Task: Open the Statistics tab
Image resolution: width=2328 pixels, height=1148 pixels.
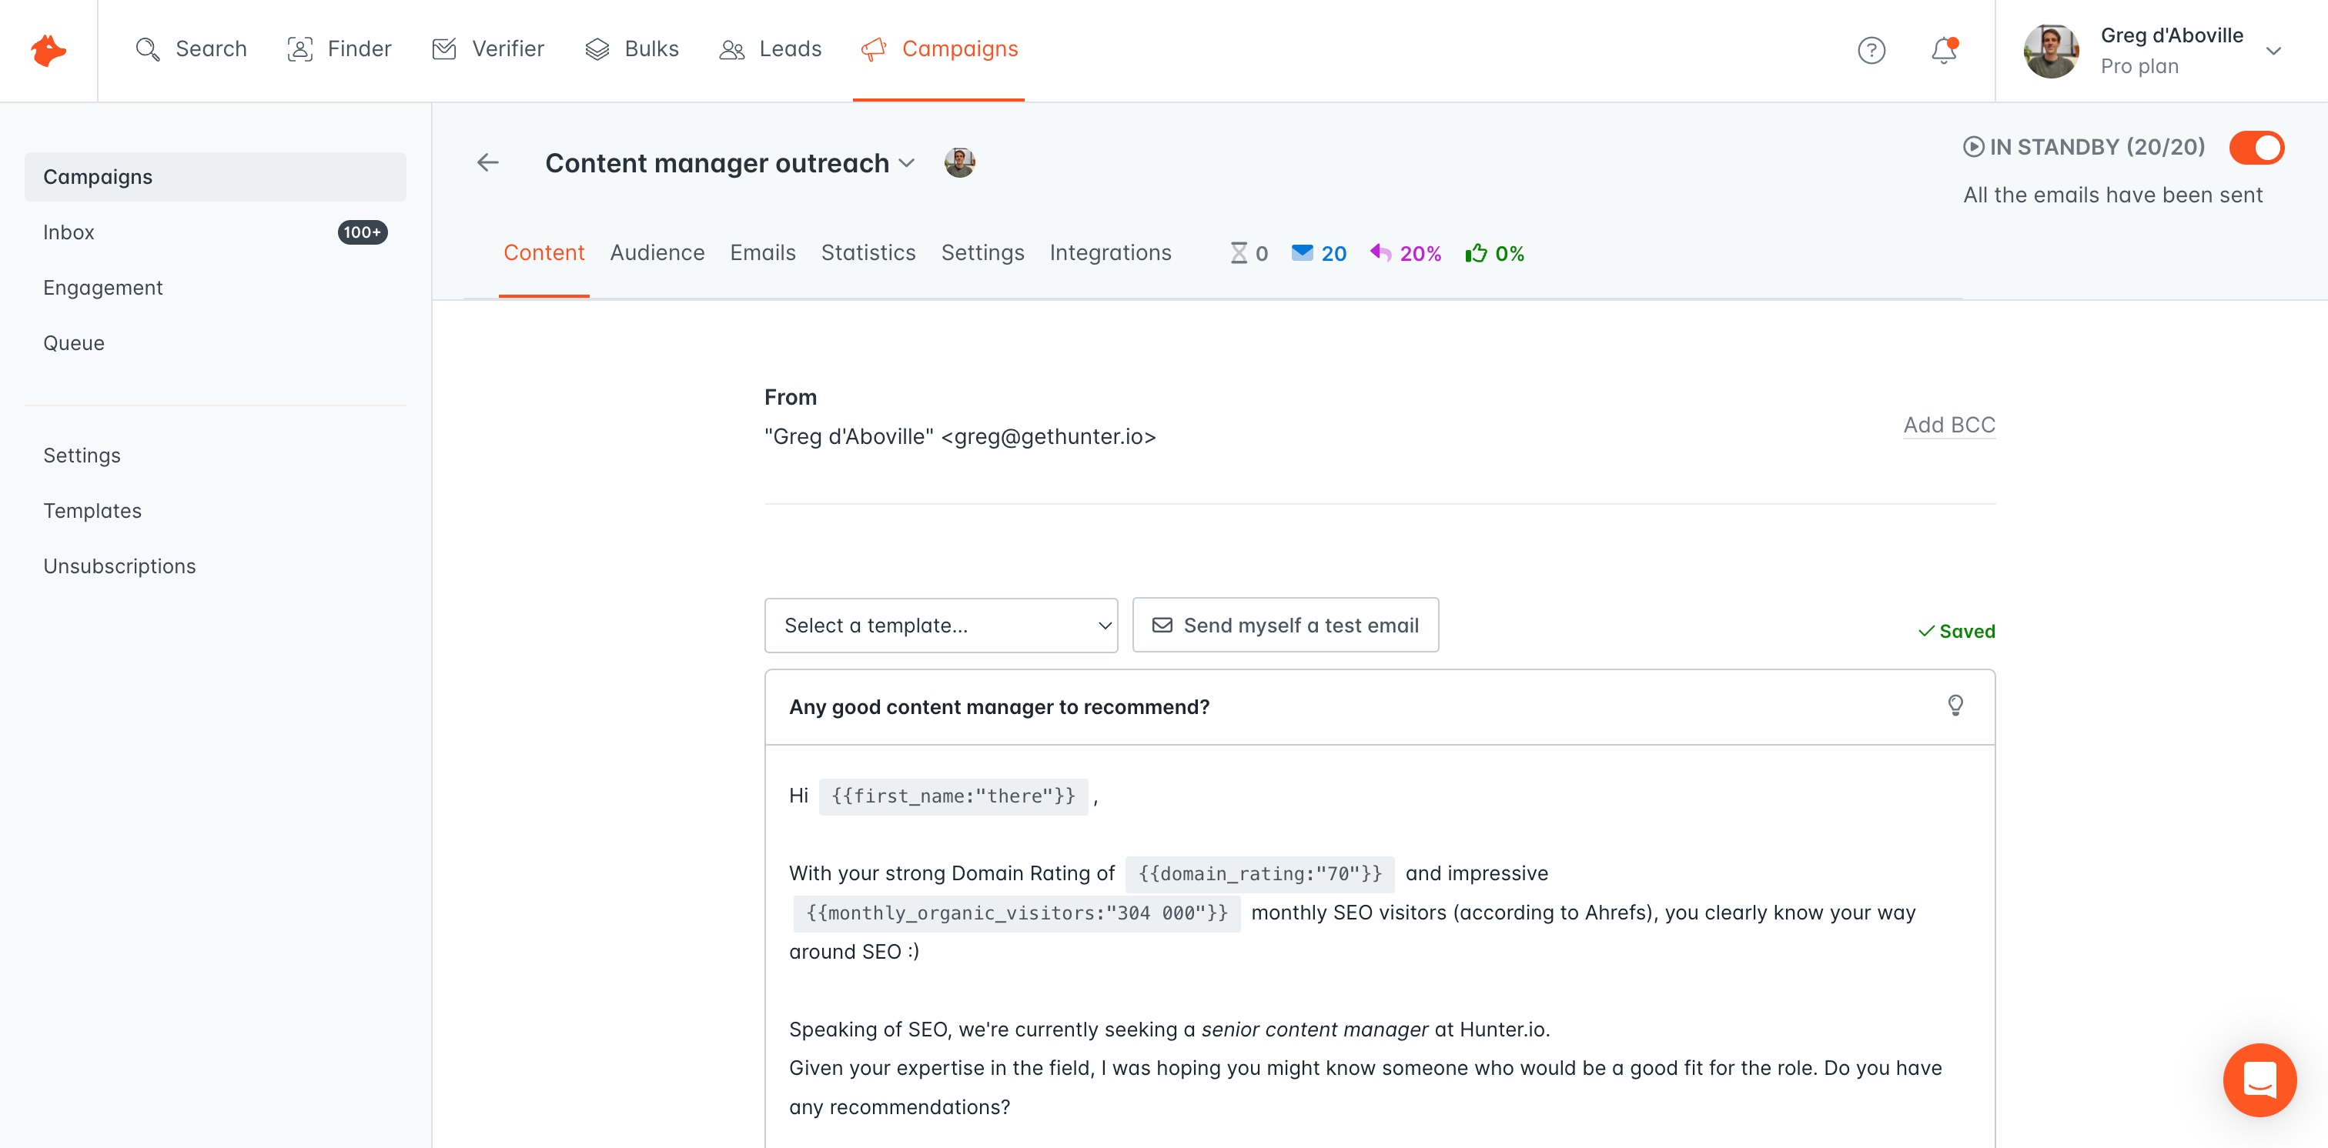Action: 868,253
